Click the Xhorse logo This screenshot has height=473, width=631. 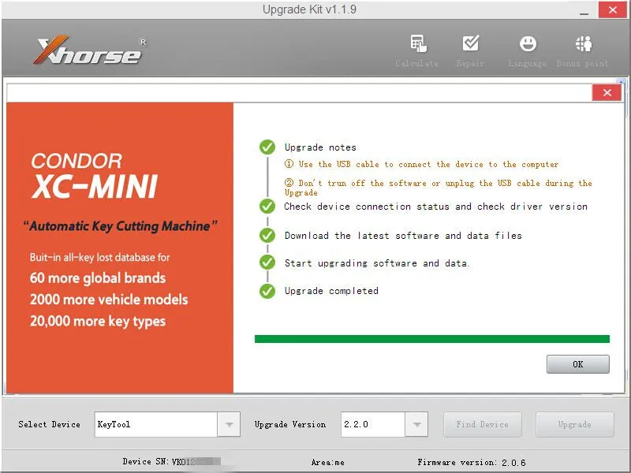(x=89, y=50)
